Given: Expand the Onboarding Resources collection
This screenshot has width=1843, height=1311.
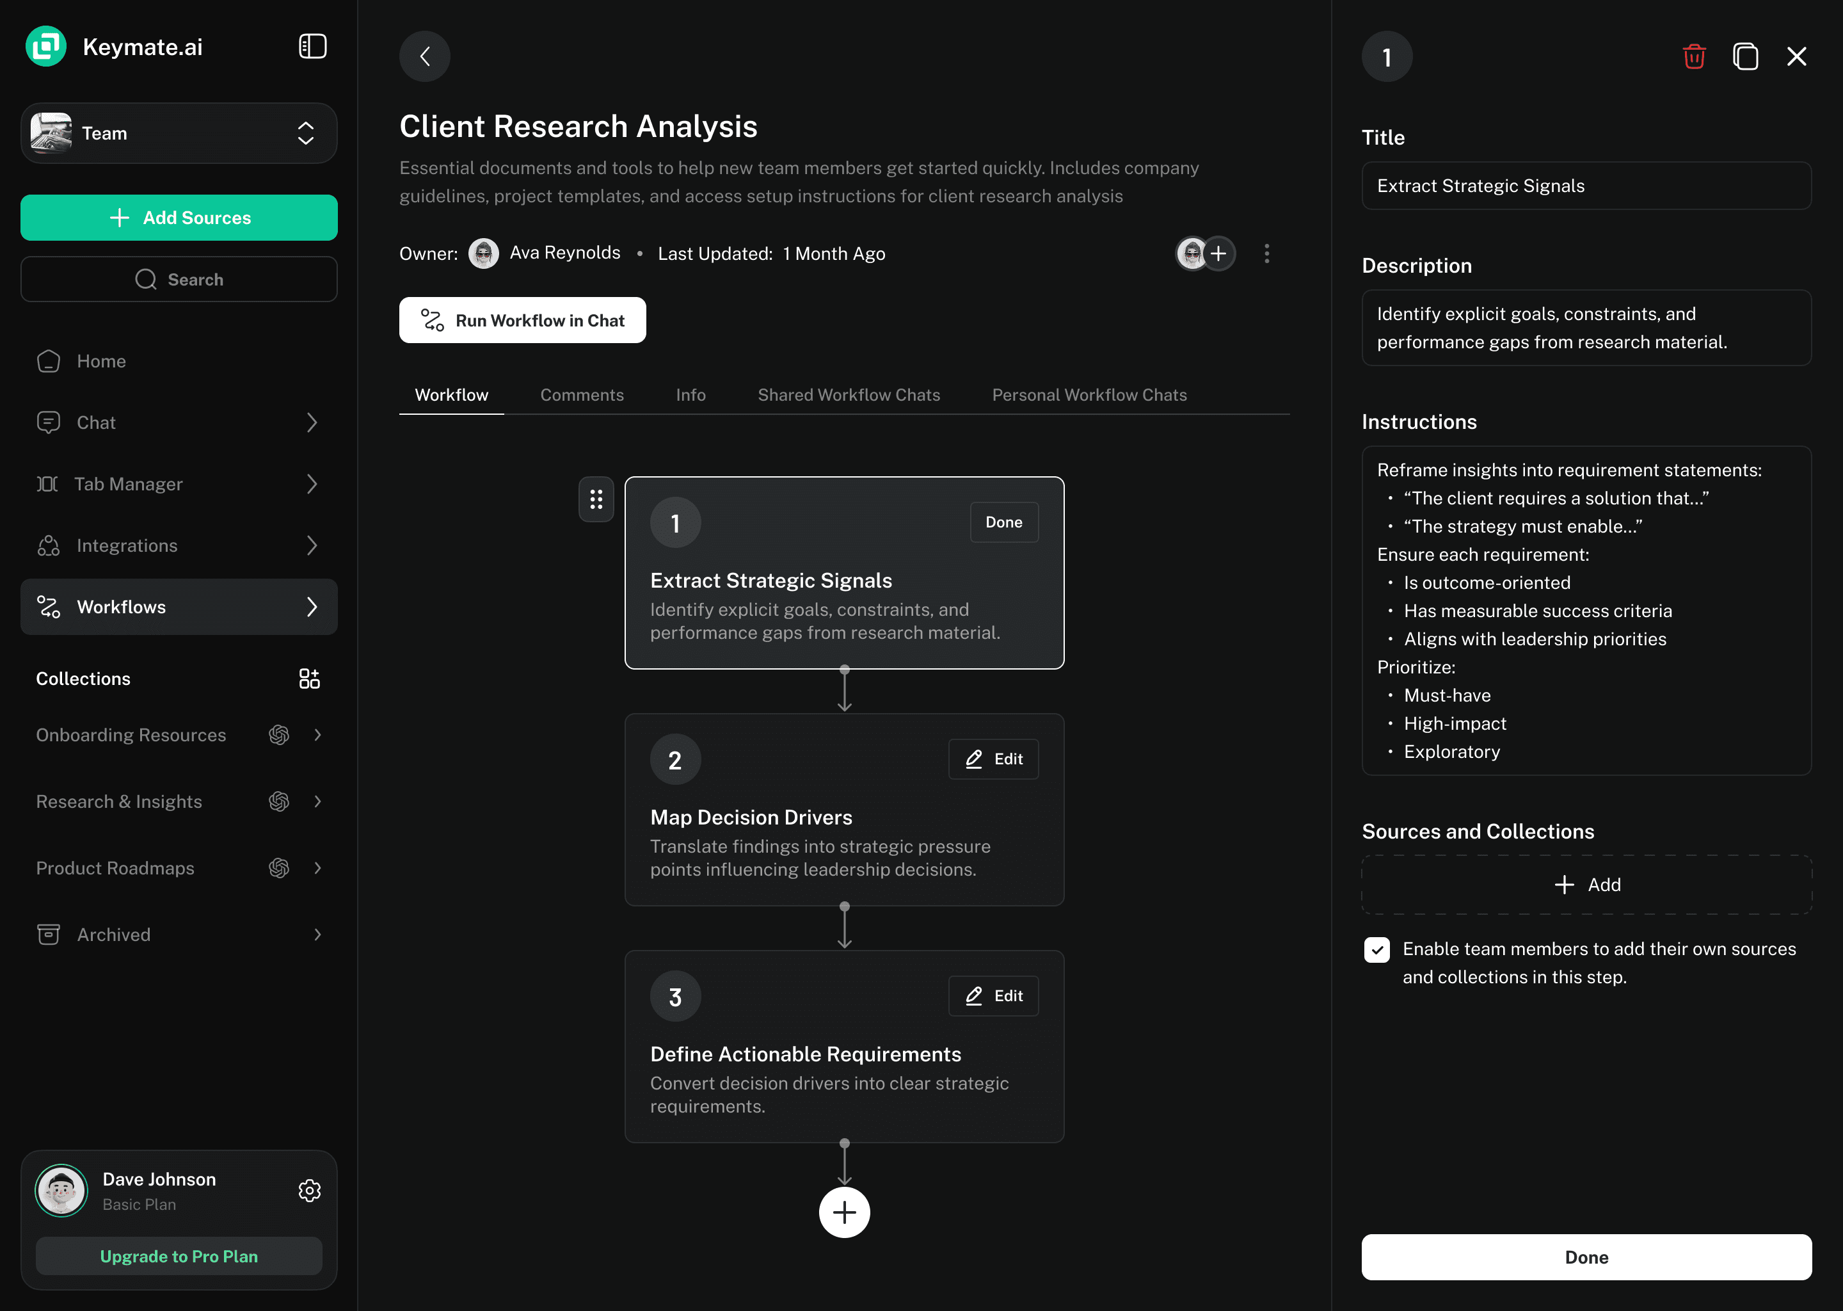Looking at the screenshot, I should tap(317, 735).
